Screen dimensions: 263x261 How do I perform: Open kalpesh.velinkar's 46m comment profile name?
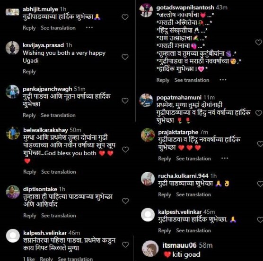(45, 233)
